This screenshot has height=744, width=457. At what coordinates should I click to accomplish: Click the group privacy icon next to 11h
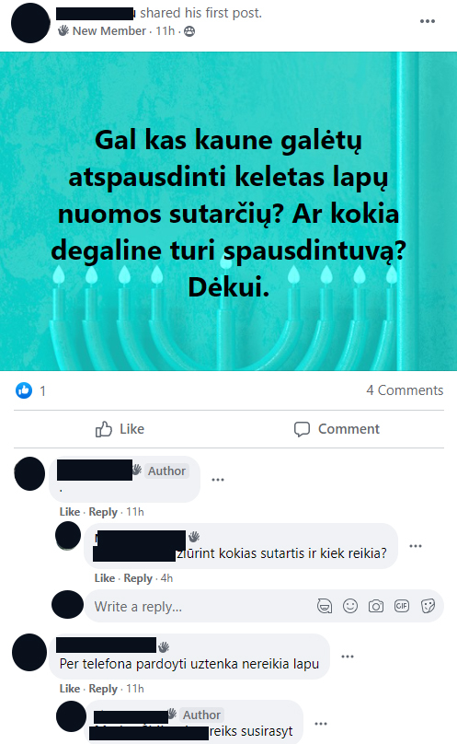pyautogui.click(x=189, y=31)
